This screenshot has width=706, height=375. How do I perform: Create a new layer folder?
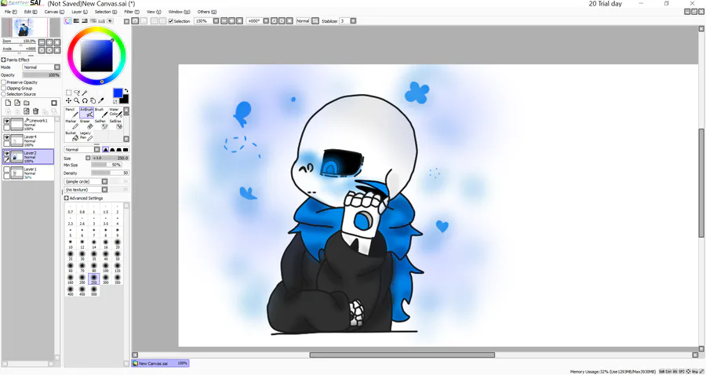[x=27, y=103]
